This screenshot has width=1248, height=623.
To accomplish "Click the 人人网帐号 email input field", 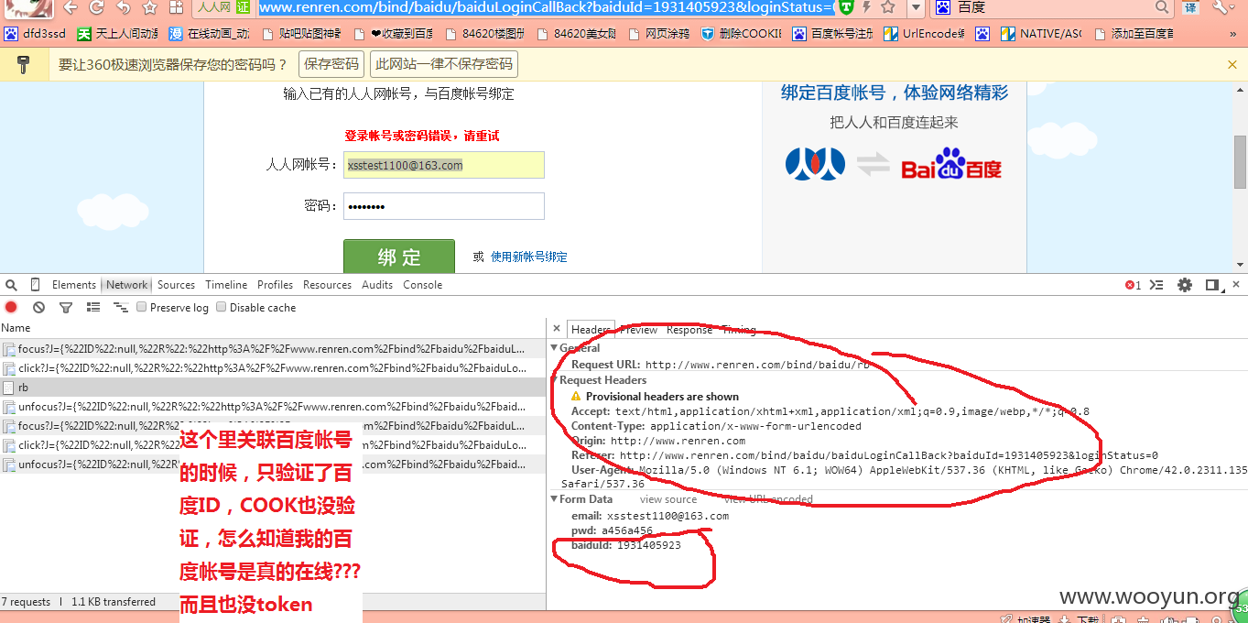I will pos(444,165).
